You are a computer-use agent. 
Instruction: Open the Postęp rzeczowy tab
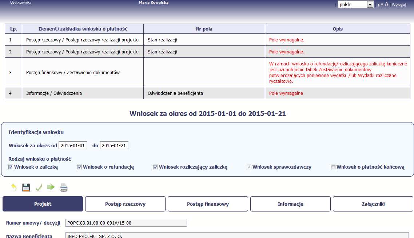125,204
